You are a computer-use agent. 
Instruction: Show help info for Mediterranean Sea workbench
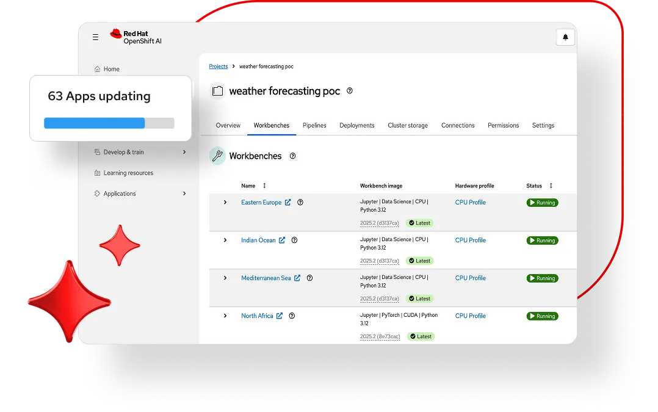click(309, 278)
